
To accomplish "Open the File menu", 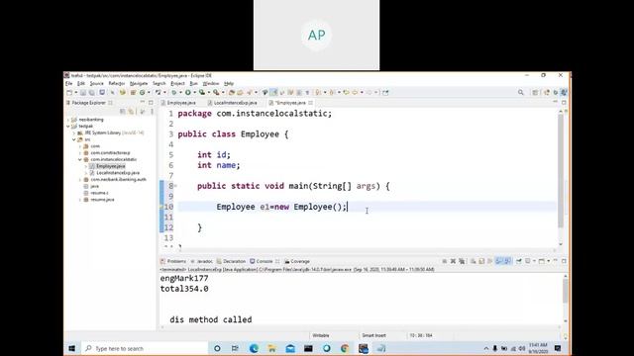I will click(x=68, y=83).
